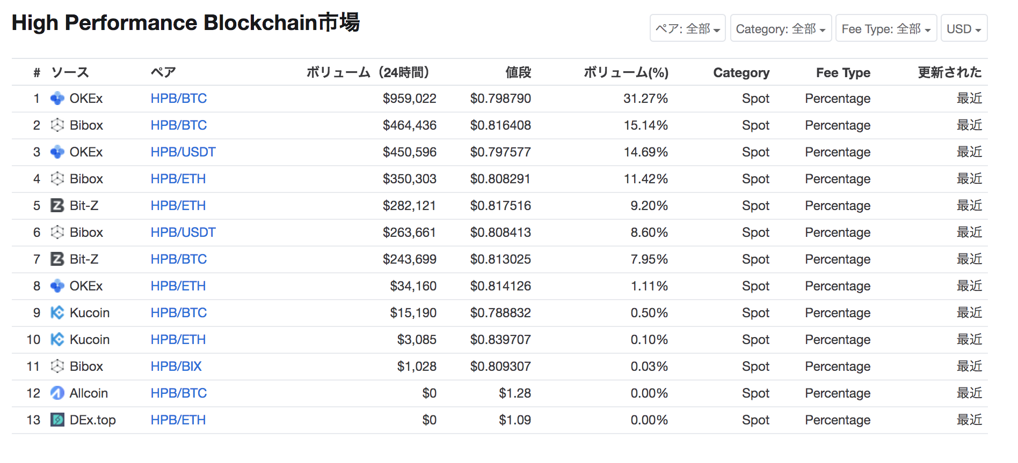Click the OKEx icon in row 8
1018x463 pixels.
point(57,286)
